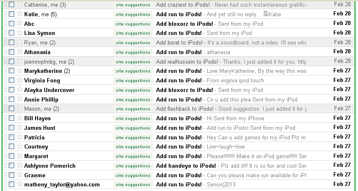Click drag handle beside the Abc email
Screen dimensions: 358x191
pyautogui.click(x=6, y=24)
